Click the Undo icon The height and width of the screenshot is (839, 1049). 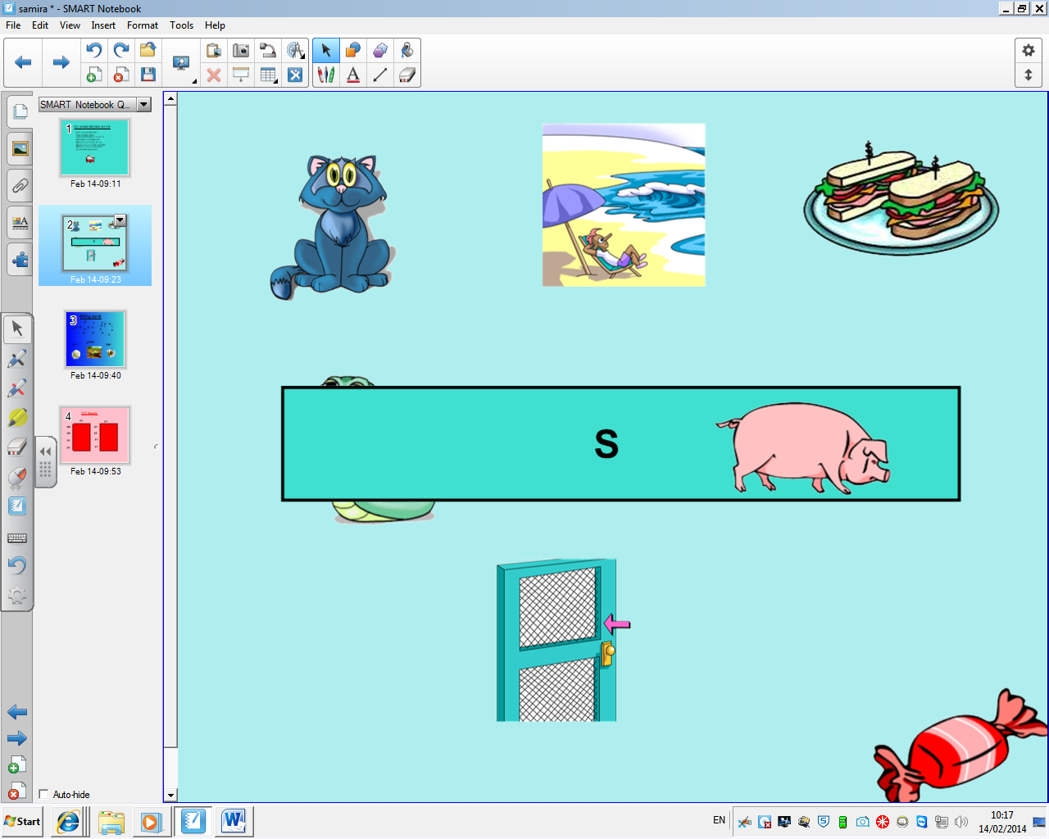93,50
